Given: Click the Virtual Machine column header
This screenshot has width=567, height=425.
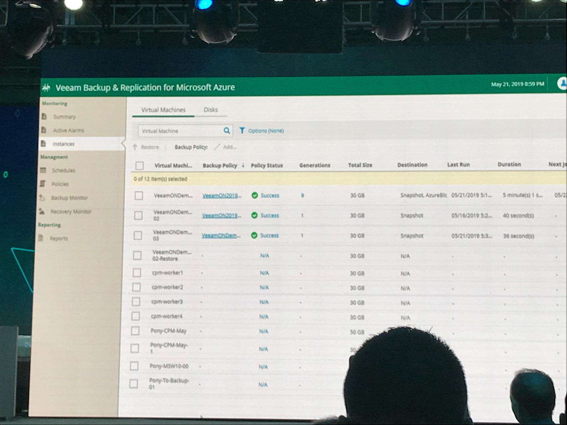Looking at the screenshot, I should (173, 165).
